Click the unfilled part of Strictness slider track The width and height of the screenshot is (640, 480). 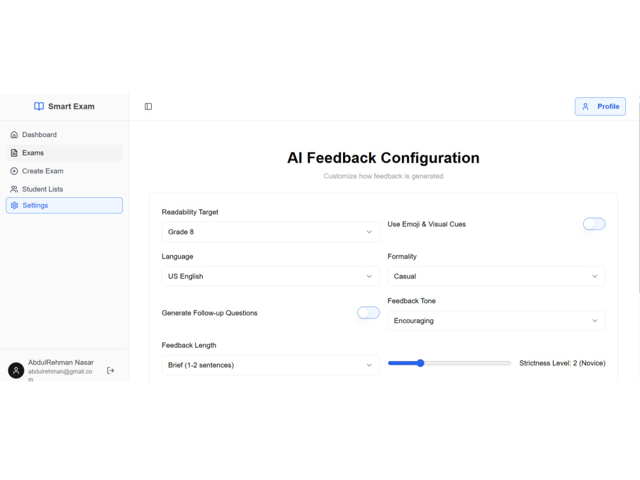click(x=467, y=364)
